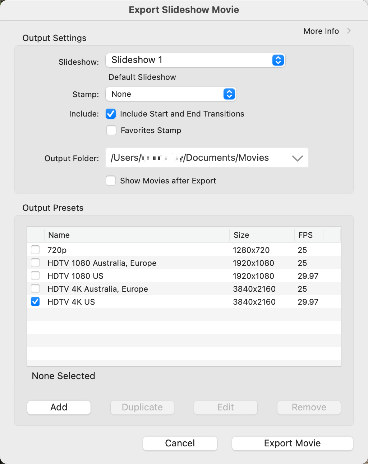The width and height of the screenshot is (368, 464).
Task: Open the More Info link
Action: click(321, 31)
